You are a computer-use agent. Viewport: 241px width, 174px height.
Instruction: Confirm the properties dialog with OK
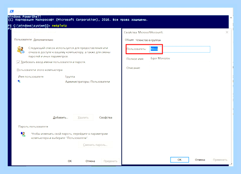(x=180, y=160)
